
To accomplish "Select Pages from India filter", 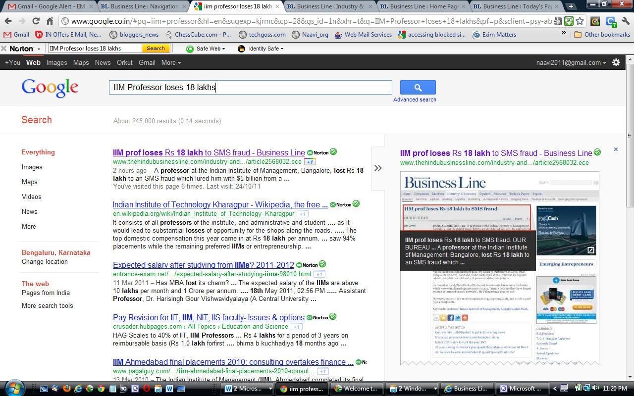I will tap(46, 293).
